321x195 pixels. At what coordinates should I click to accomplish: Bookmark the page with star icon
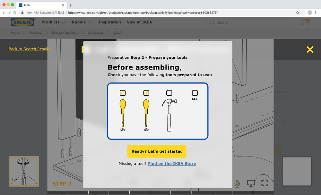pos(298,13)
